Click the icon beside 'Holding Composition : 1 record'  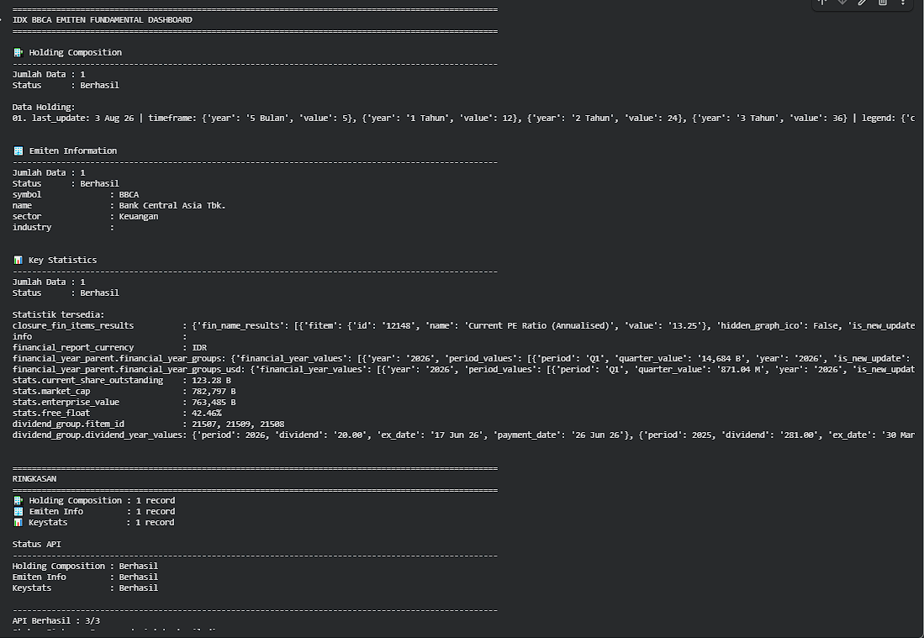[18, 501]
